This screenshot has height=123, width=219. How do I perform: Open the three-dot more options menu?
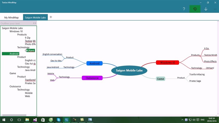click(215, 9)
